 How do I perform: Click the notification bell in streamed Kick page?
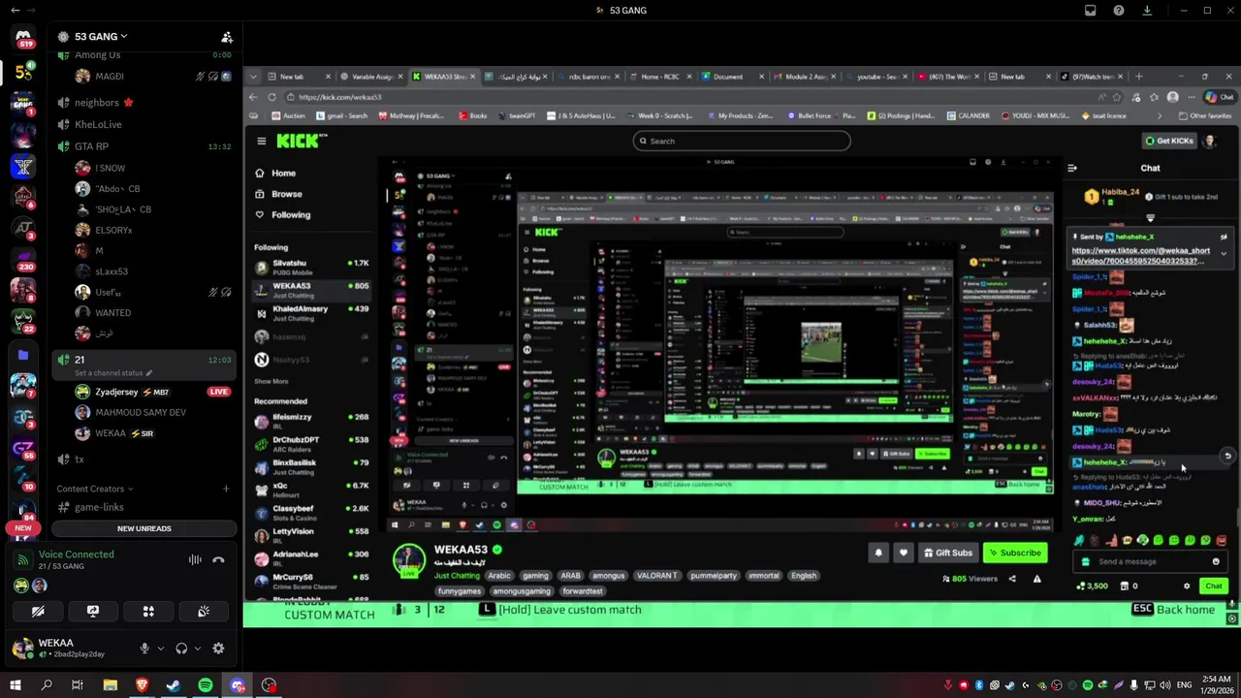(878, 553)
